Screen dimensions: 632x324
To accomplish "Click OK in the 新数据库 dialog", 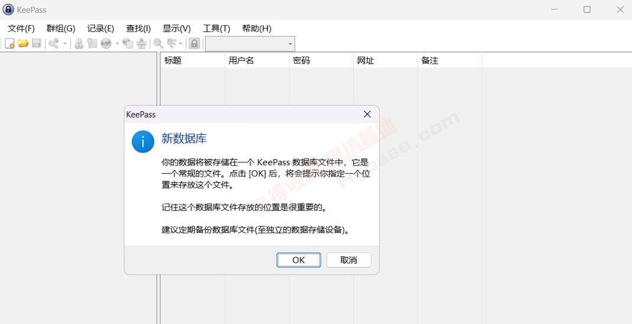I will pyautogui.click(x=299, y=260).
